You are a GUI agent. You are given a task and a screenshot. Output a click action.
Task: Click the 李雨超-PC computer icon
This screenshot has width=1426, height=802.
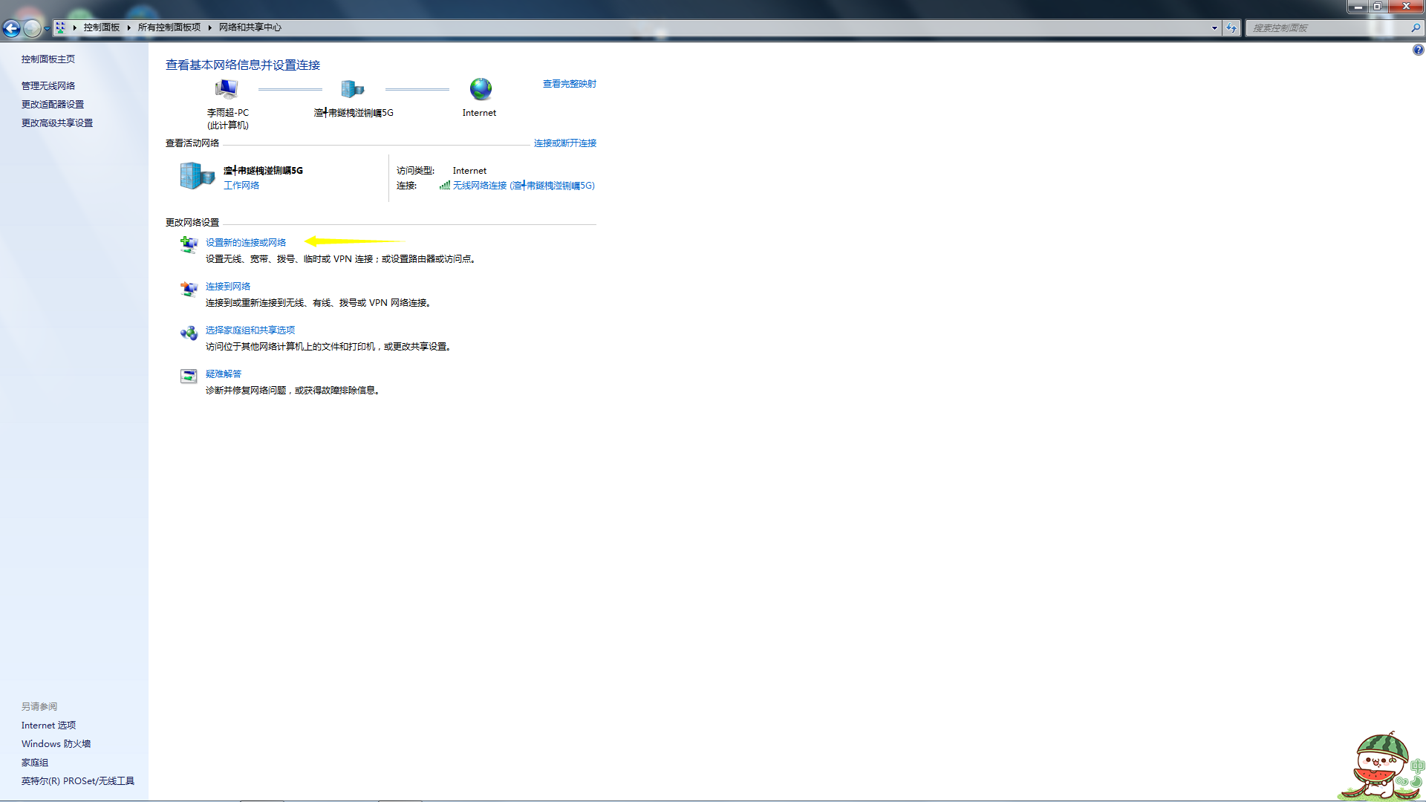pos(227,89)
